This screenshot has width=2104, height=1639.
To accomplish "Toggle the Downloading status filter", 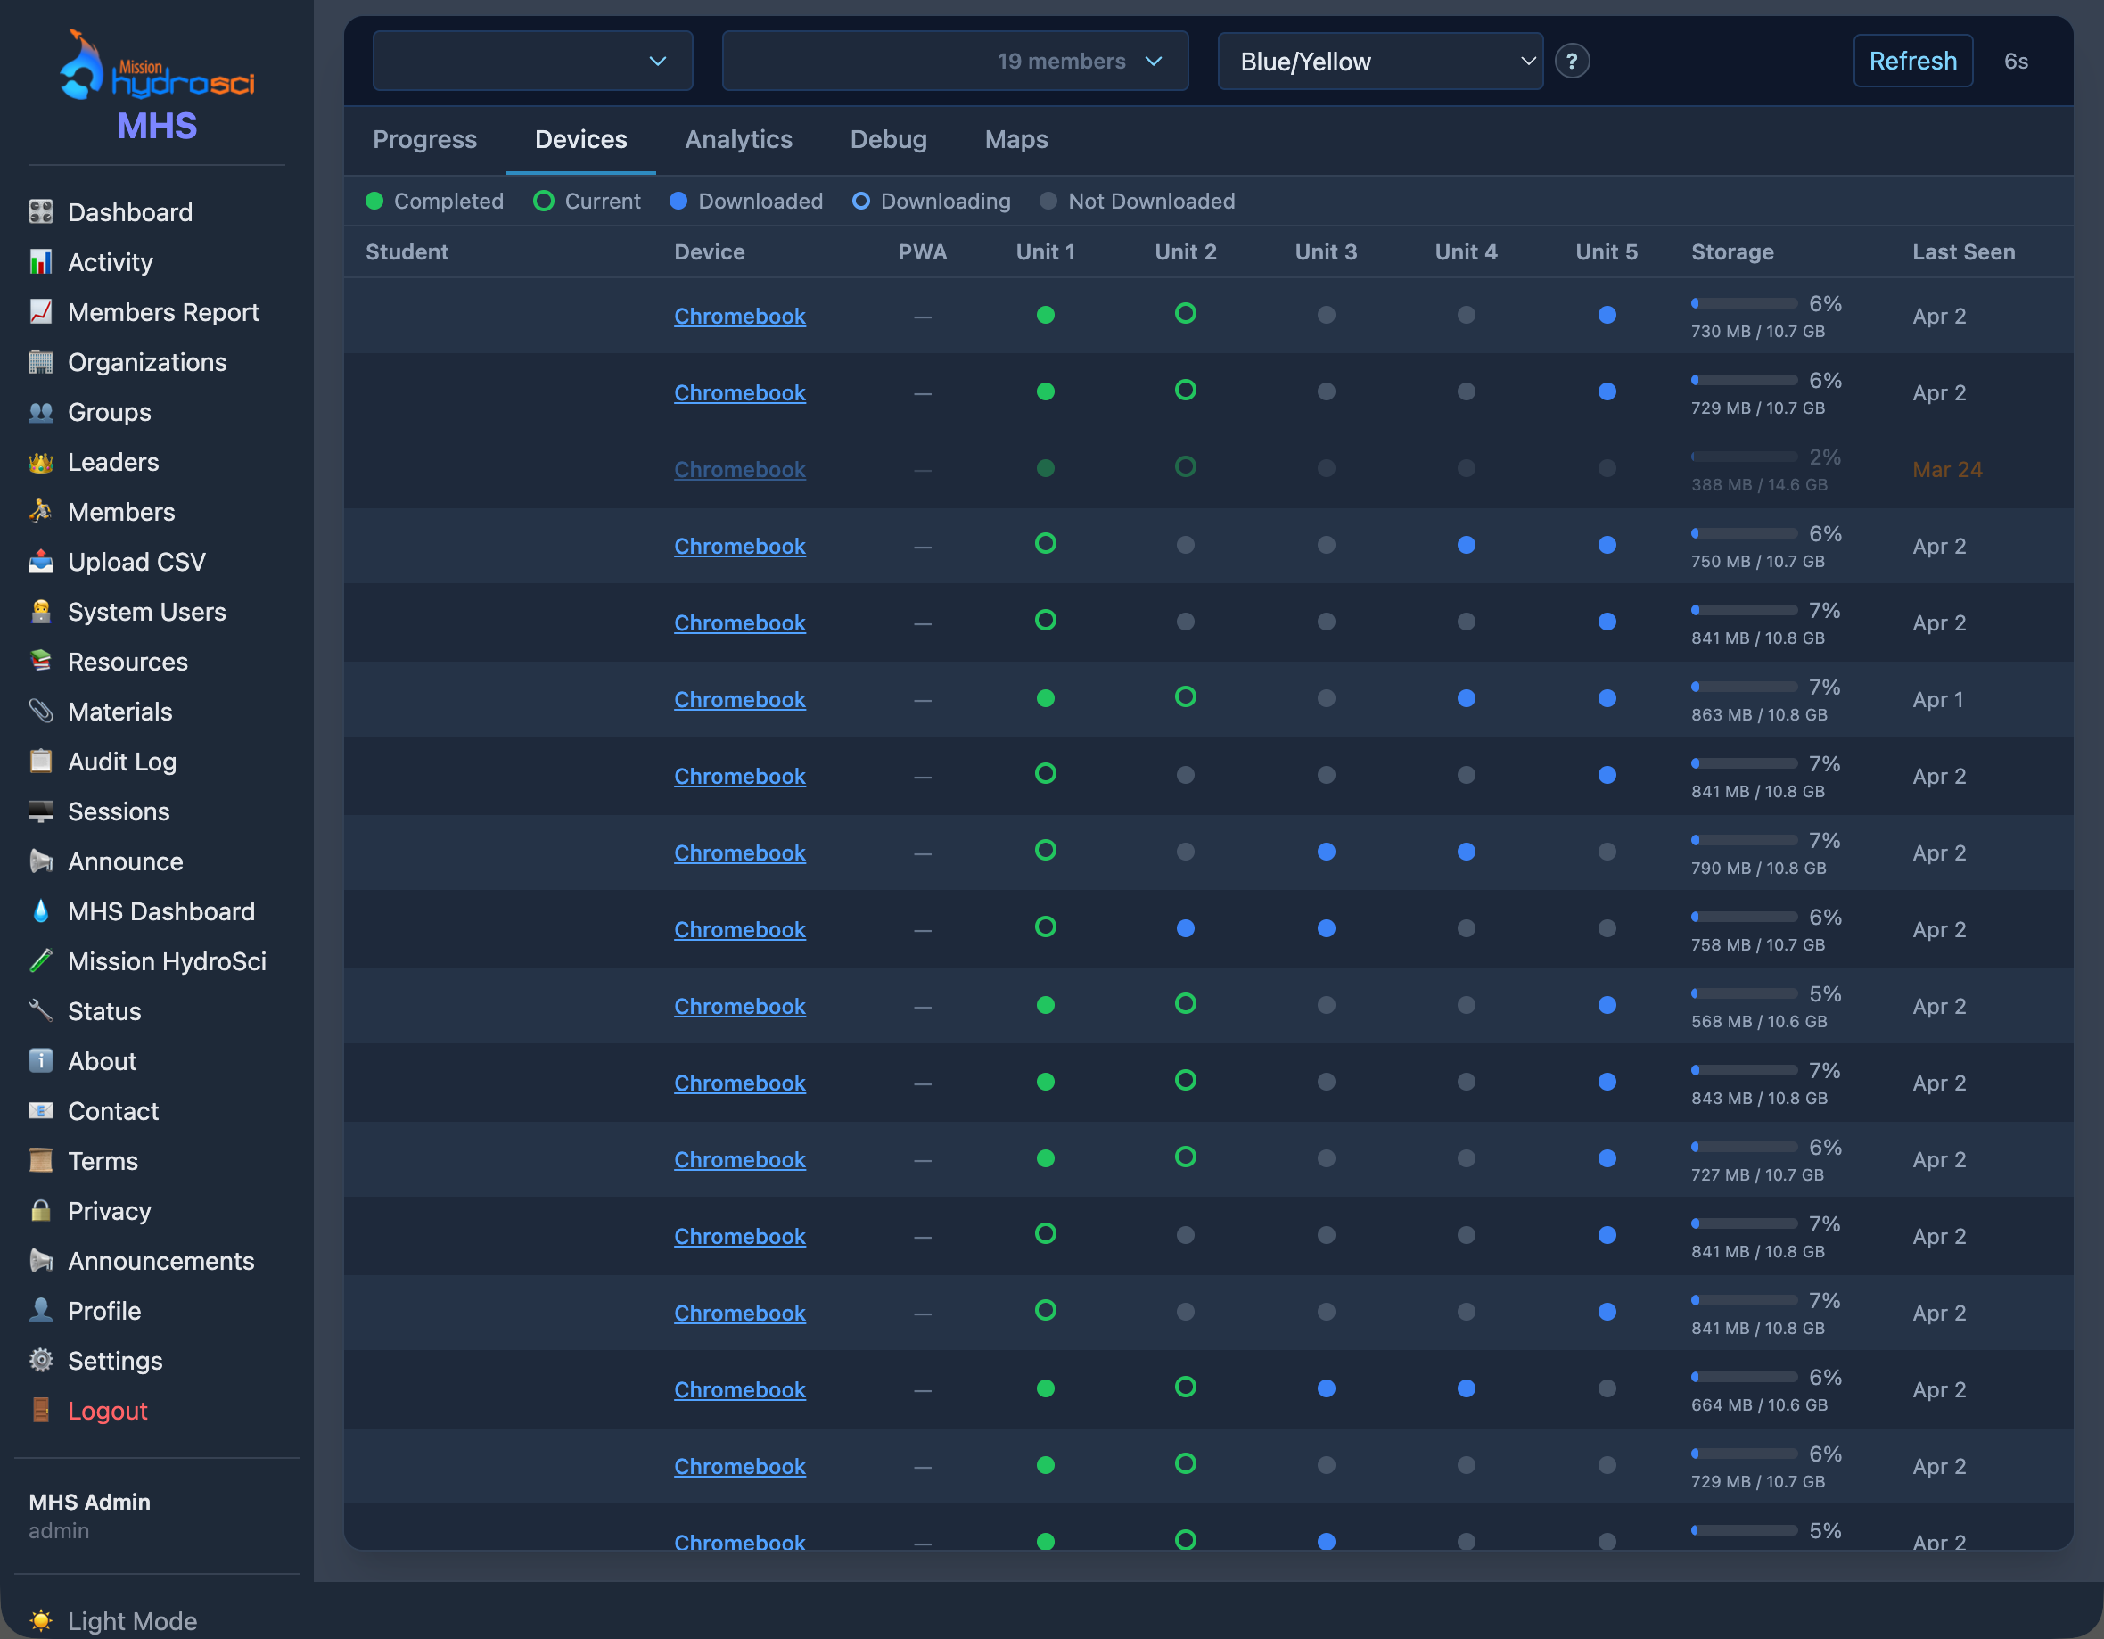I will point(930,201).
